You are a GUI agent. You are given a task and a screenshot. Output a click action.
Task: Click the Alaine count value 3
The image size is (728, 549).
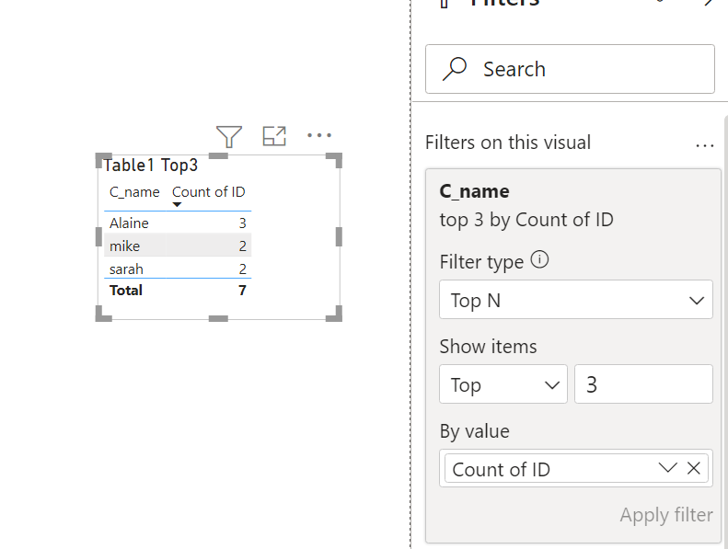[242, 223]
